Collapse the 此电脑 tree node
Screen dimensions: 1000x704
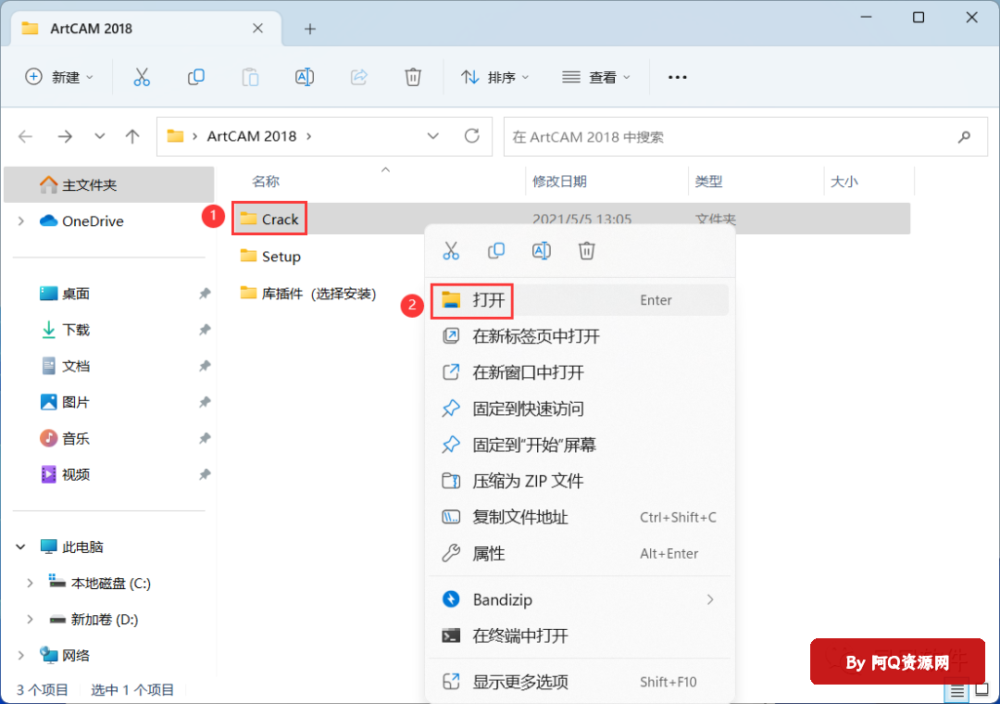pyautogui.click(x=21, y=547)
